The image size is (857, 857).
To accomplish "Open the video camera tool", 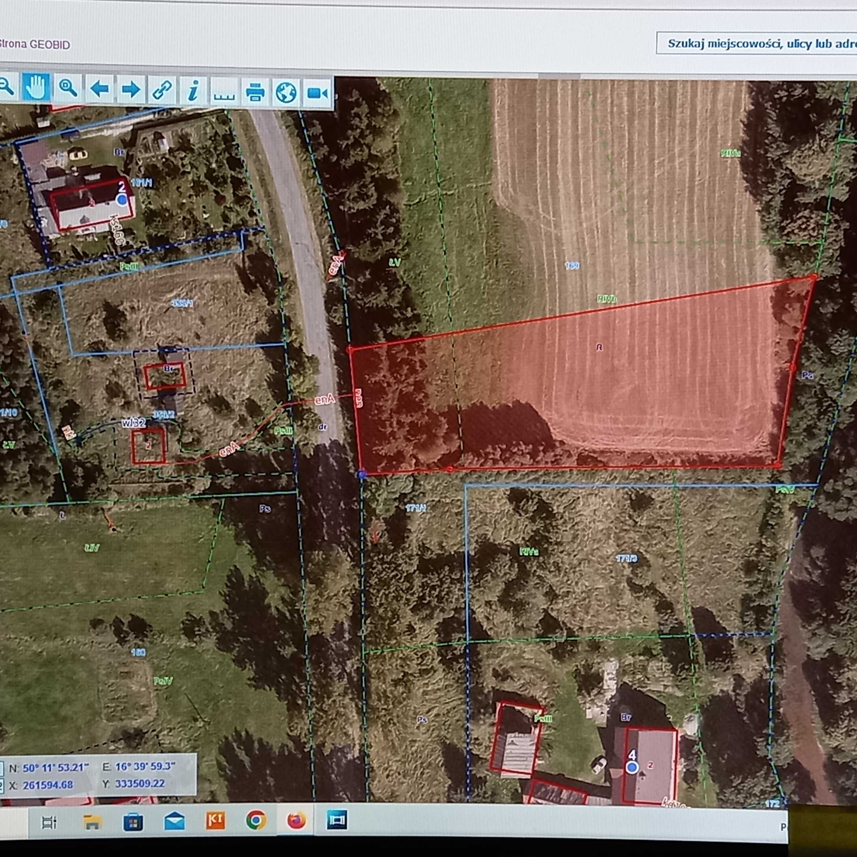I will [x=318, y=94].
